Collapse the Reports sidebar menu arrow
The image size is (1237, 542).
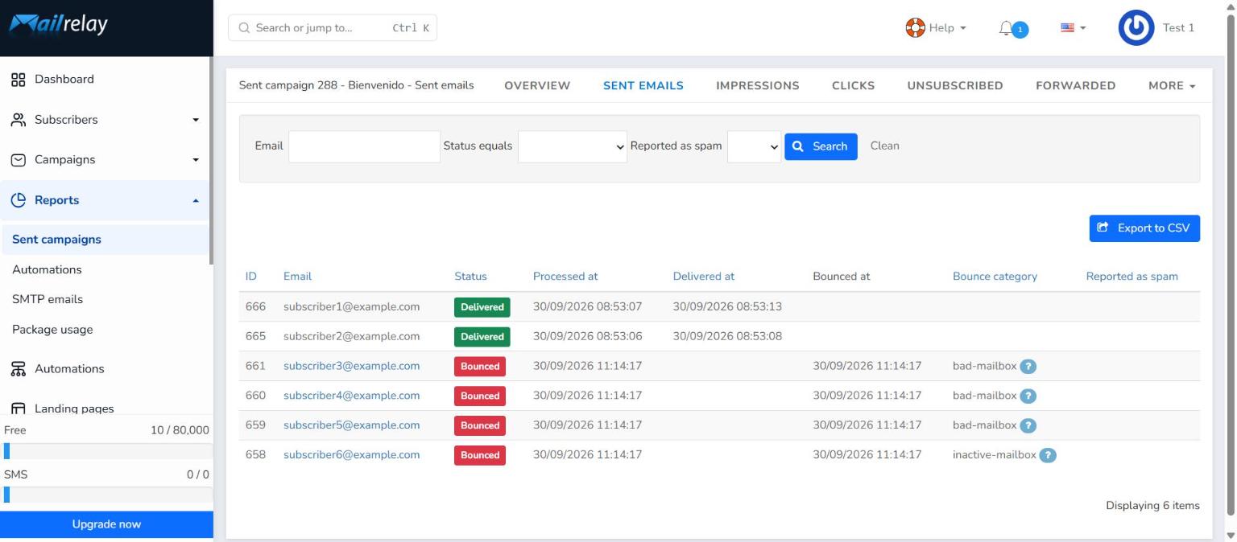coord(195,200)
